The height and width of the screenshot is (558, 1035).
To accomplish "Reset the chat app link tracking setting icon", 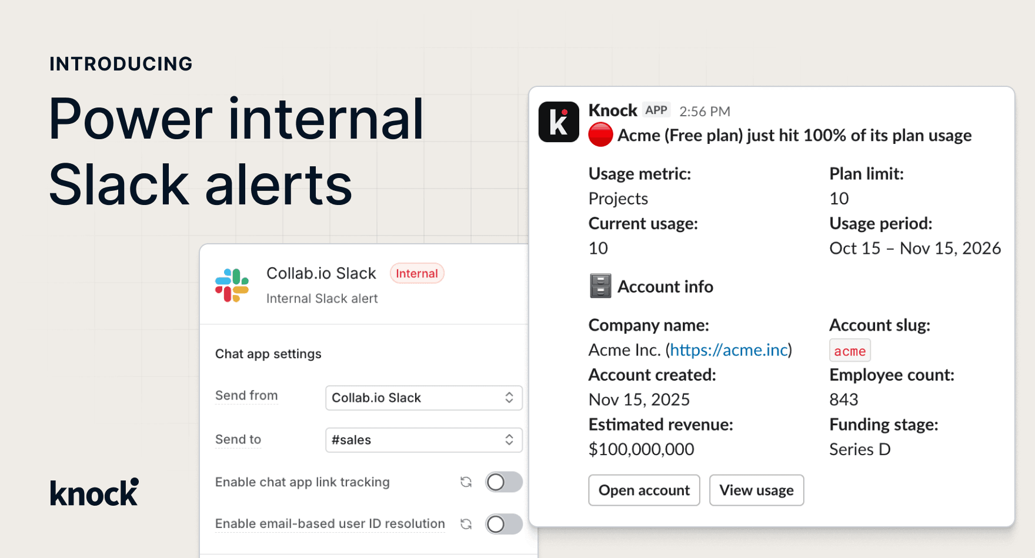I will [x=466, y=482].
